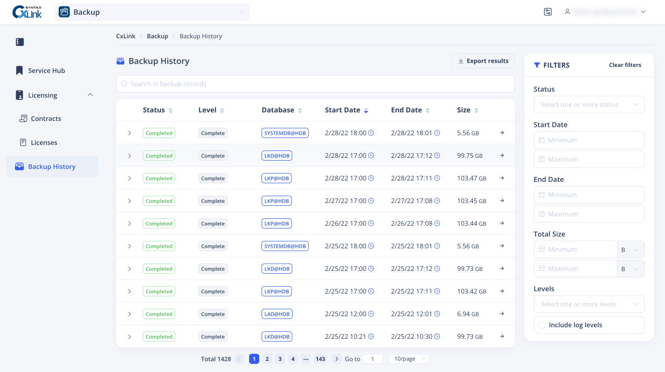Click the arrow icon at the end of the first backup row

(x=502, y=133)
